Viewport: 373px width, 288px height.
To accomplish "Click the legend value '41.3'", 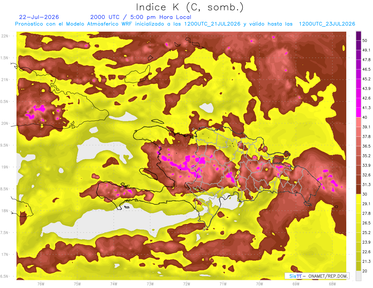I will click(x=366, y=108).
